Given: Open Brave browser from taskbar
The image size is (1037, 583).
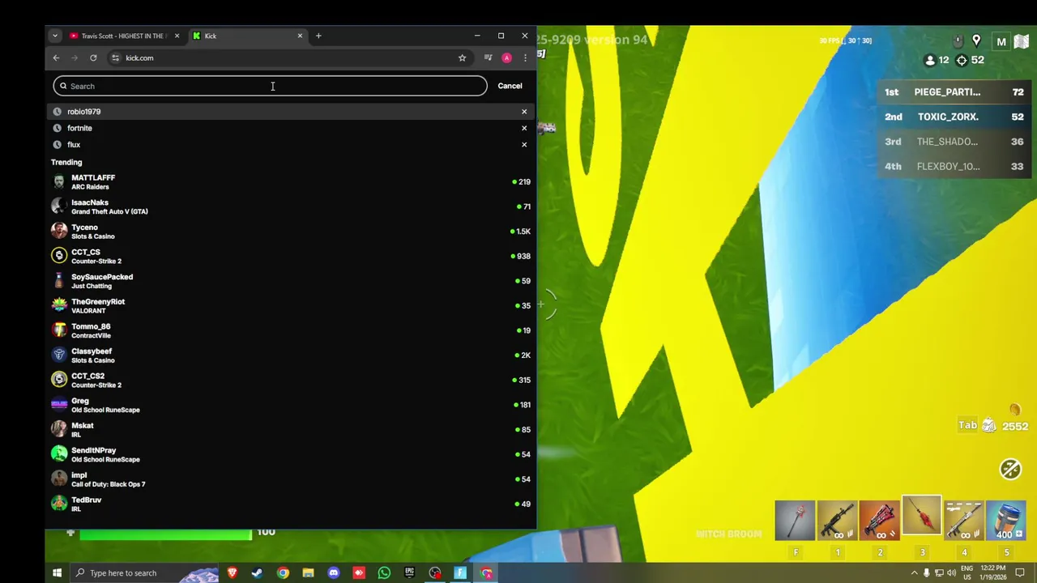Looking at the screenshot, I should [x=232, y=573].
